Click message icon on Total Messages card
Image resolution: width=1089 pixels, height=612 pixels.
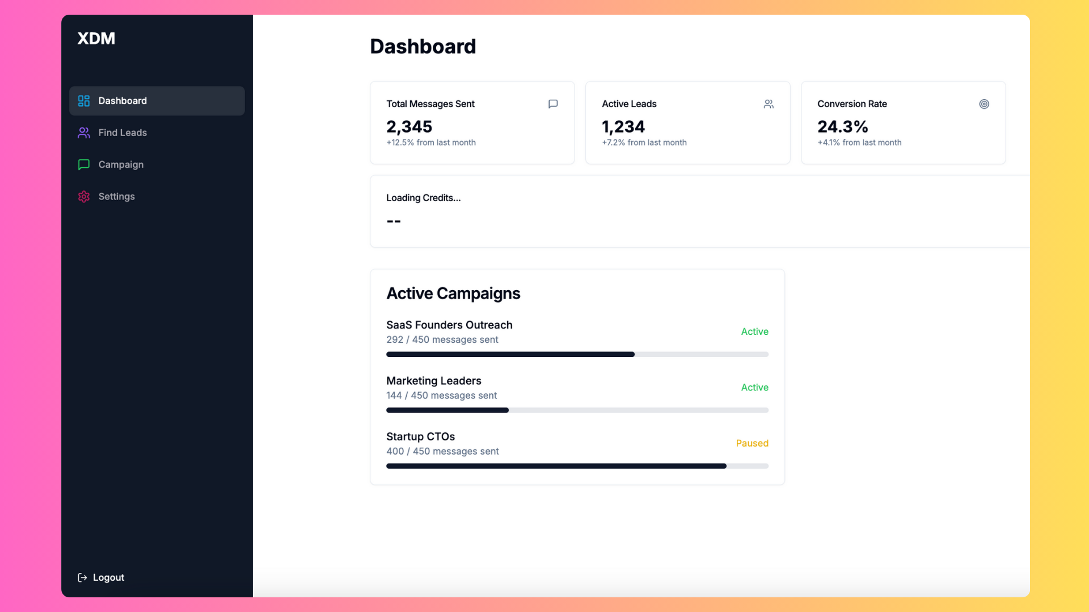click(553, 104)
